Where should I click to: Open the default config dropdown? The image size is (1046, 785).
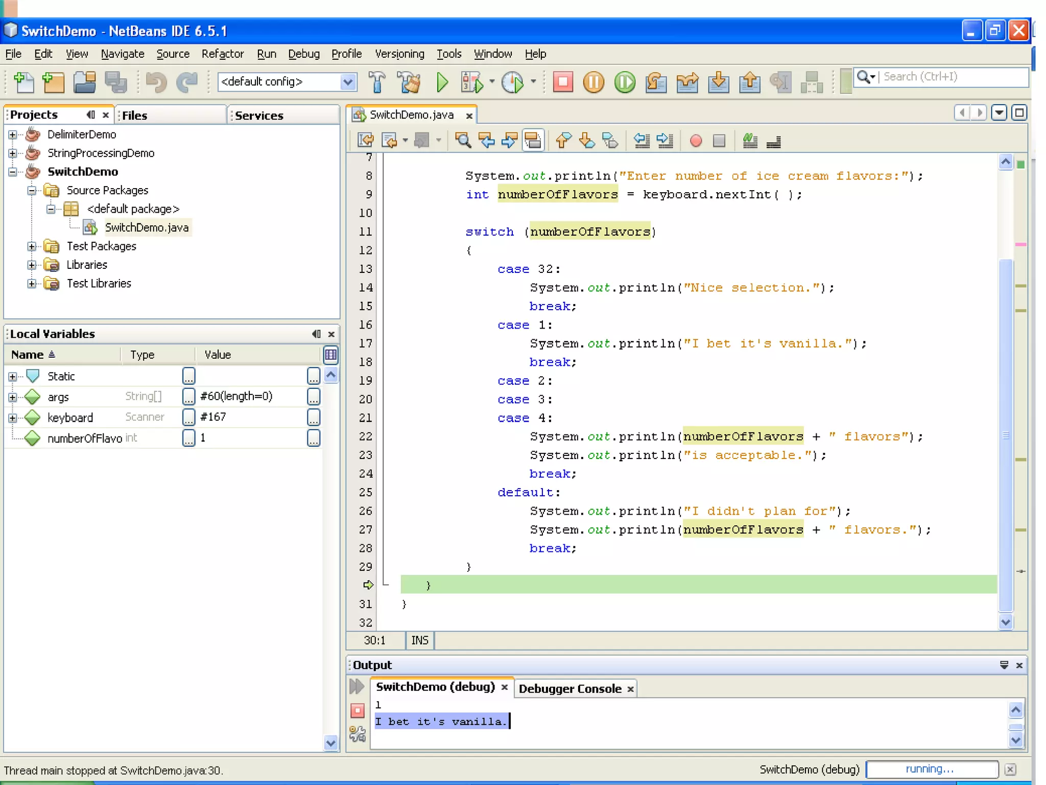[348, 82]
